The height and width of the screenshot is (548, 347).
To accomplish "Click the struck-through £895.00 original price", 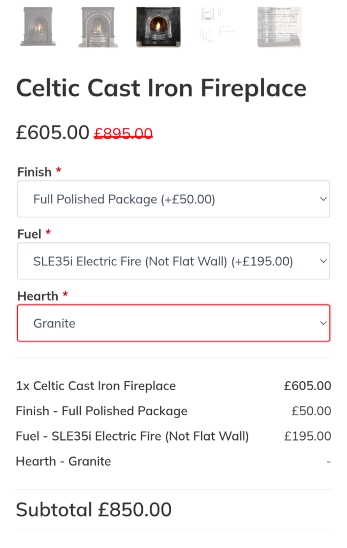I will pyautogui.click(x=124, y=133).
